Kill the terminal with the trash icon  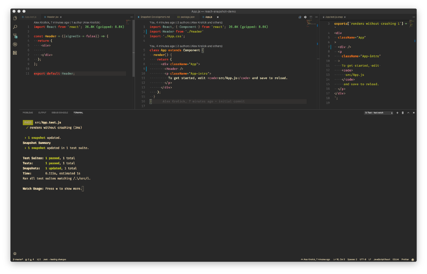[402, 113]
